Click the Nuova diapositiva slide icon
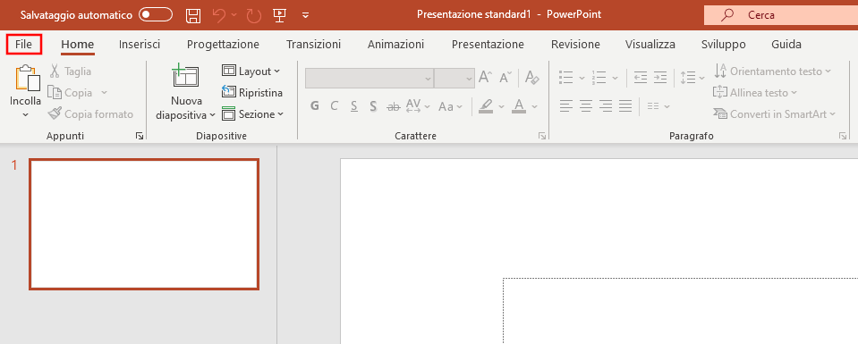The width and height of the screenshot is (858, 344). [x=185, y=76]
